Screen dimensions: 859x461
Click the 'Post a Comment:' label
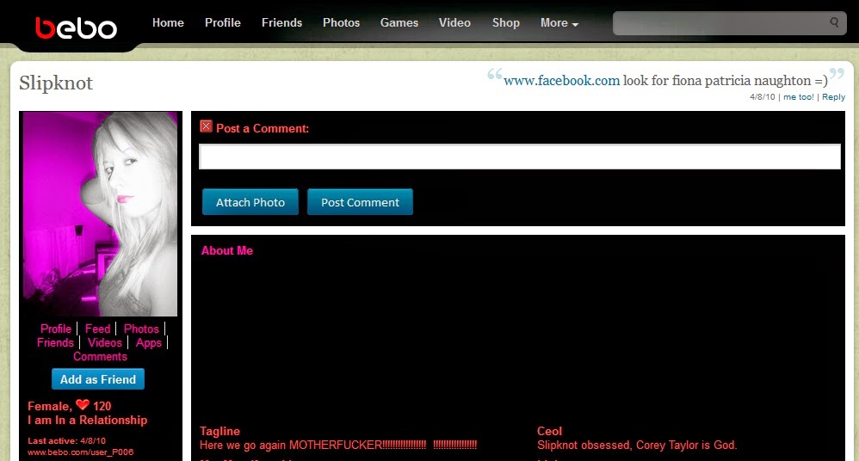(x=263, y=128)
